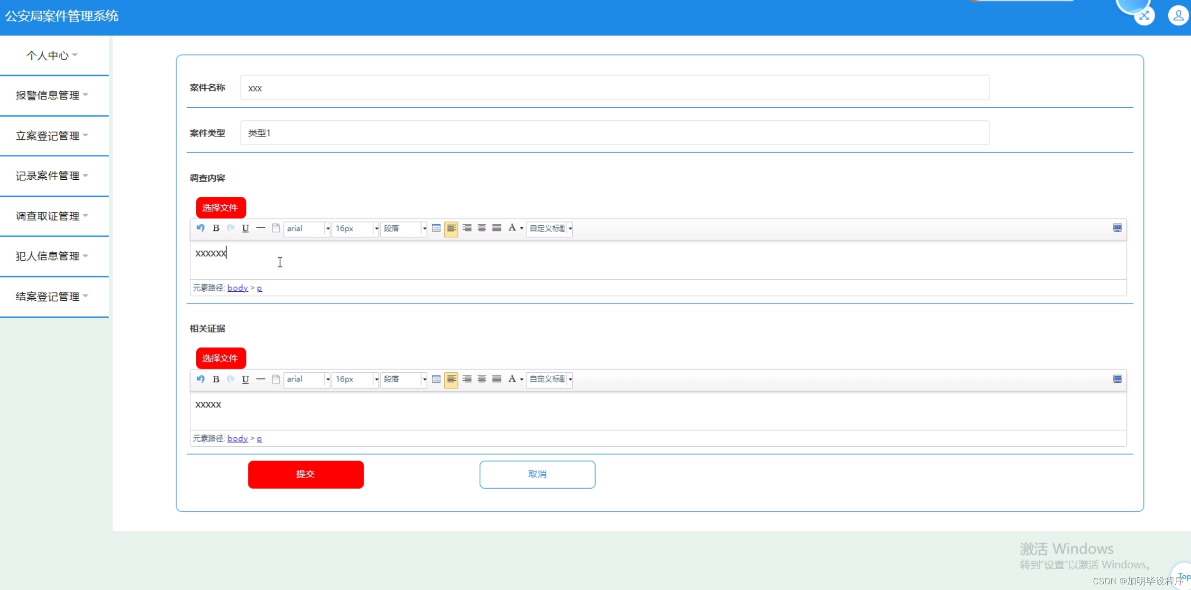Fullscreen the 调查内容 editor
This screenshot has height=590, width=1191.
click(x=1118, y=228)
